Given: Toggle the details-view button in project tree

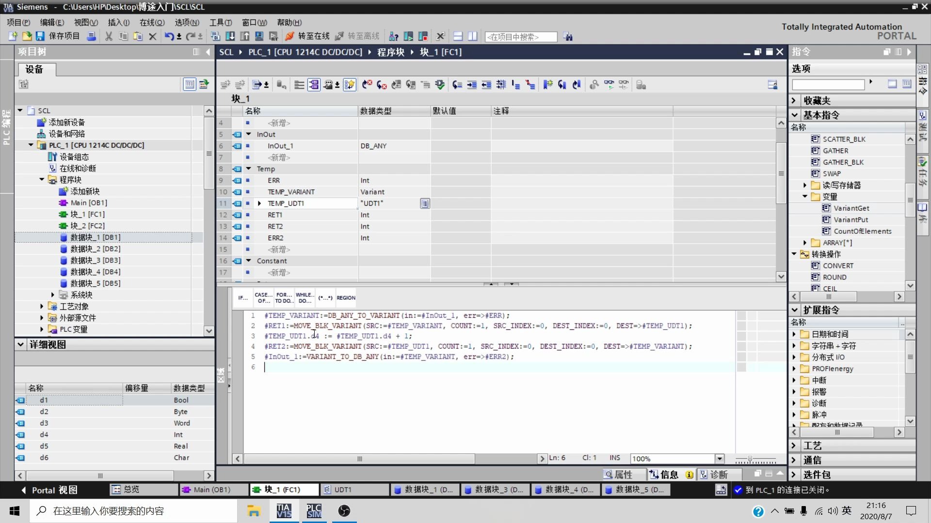Looking at the screenshot, I should (190, 84).
